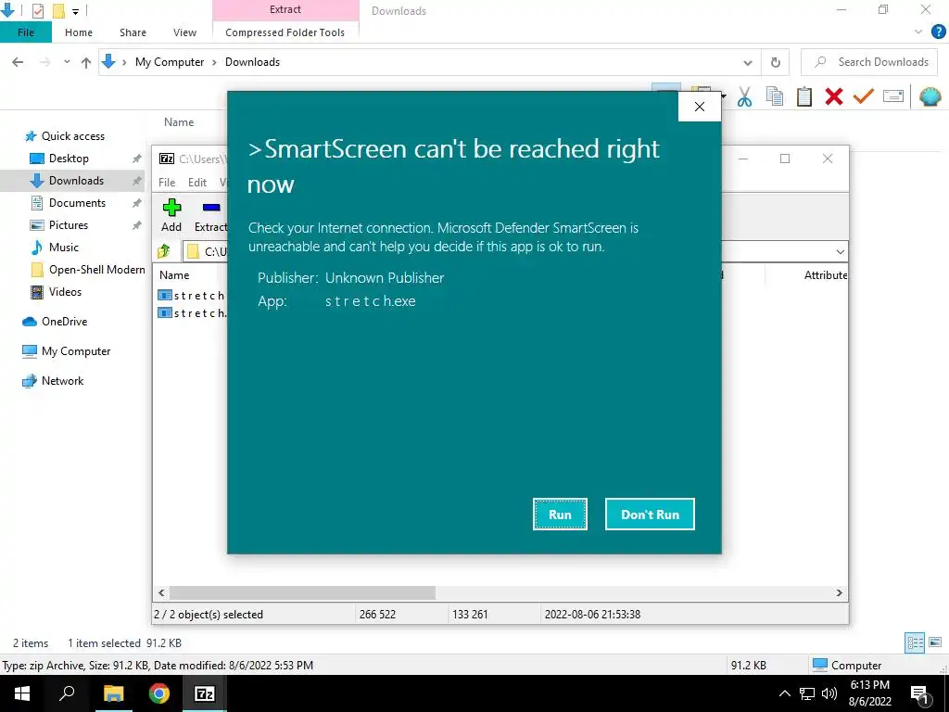This screenshot has width=949, height=712.
Task: Click the Search Downloads box
Action: click(869, 62)
